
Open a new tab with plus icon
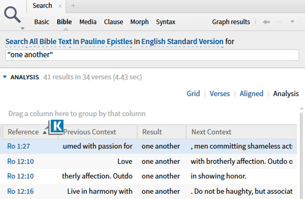pos(73,6)
